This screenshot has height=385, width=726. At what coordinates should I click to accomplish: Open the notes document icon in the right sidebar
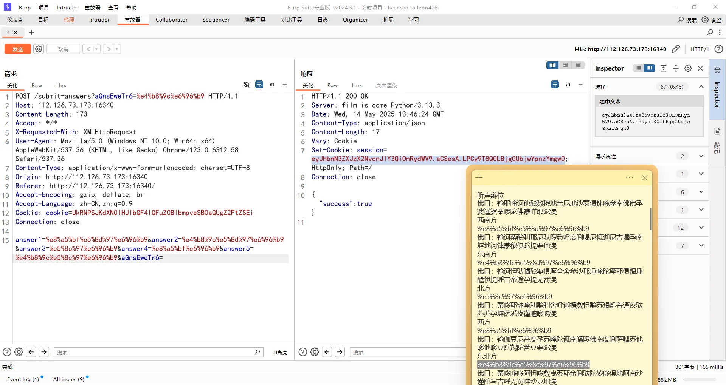click(717, 131)
